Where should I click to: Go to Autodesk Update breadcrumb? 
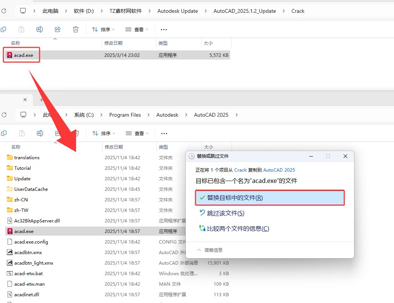178,11
